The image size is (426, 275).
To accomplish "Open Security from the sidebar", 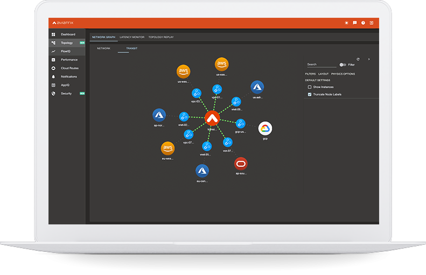I will click(67, 94).
